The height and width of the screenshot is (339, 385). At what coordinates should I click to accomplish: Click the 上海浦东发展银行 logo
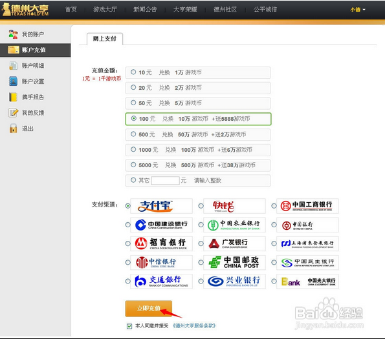coord(307,243)
